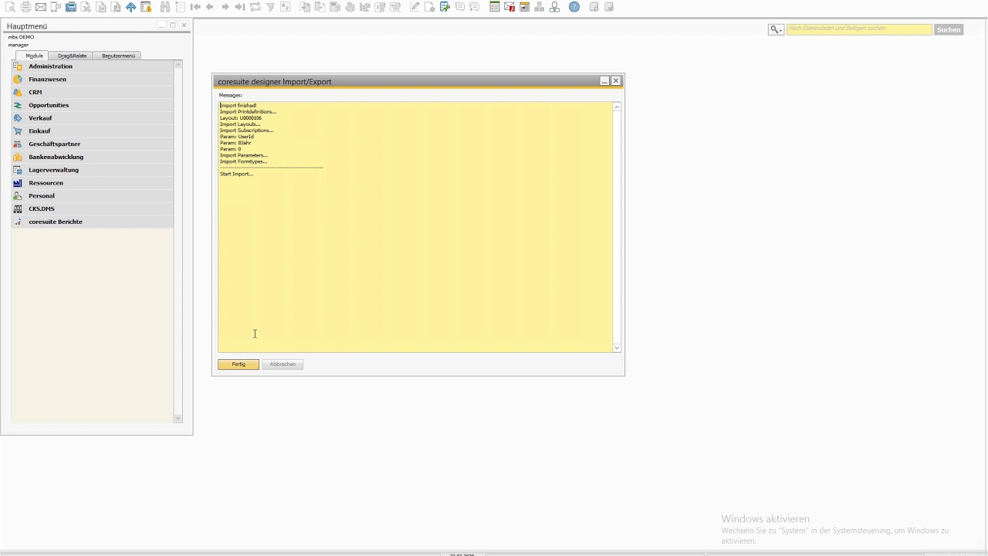Click the "Param: BJahr" message line
This screenshot has width=988, height=556.
[x=235, y=143]
